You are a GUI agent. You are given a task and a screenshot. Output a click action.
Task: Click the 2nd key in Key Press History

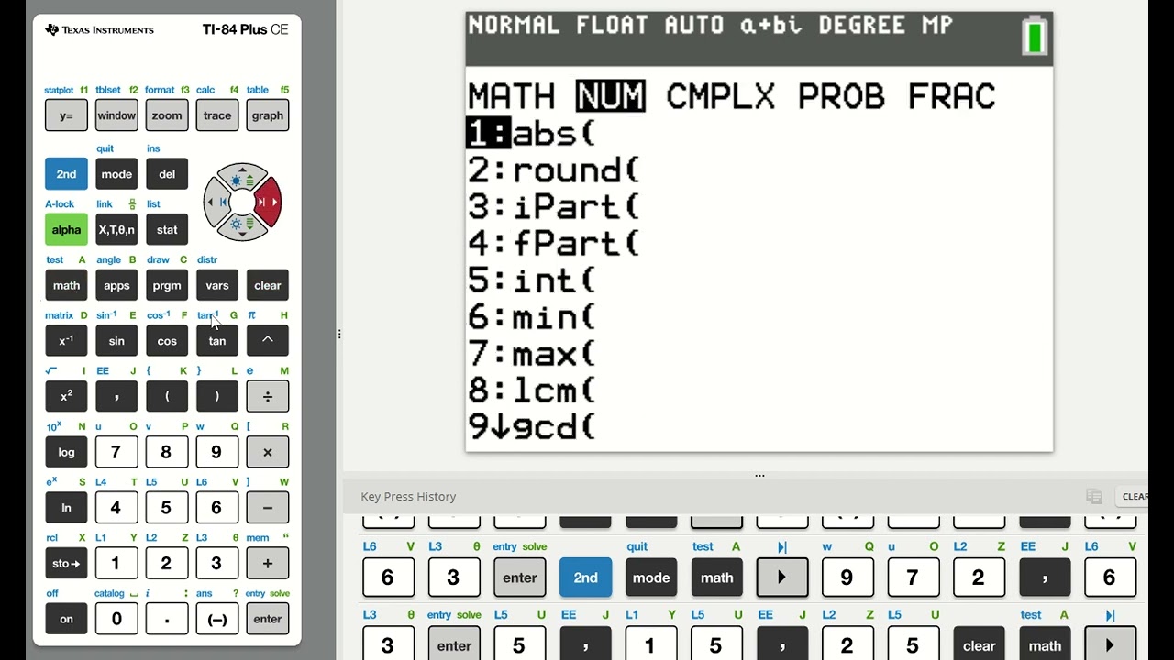coord(585,577)
